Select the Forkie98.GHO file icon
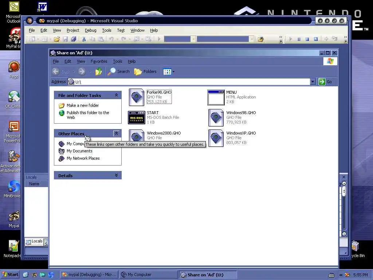Viewport: 373px width, 280px height. pos(137,97)
